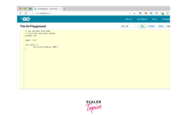Click line number 15 in the gutter
The width and height of the screenshot is (187, 115).
pyautogui.click(x=24, y=63)
